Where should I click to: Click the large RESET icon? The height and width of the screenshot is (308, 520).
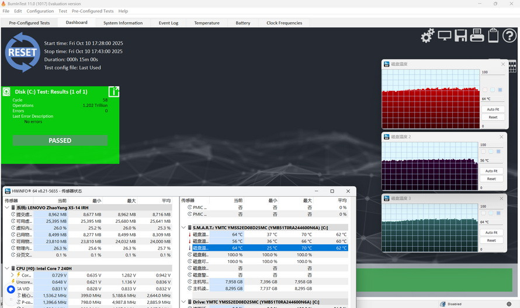click(22, 52)
